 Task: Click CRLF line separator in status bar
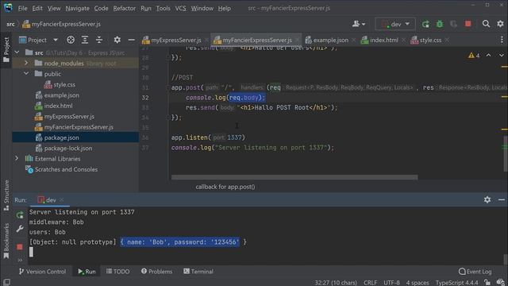tap(370, 283)
